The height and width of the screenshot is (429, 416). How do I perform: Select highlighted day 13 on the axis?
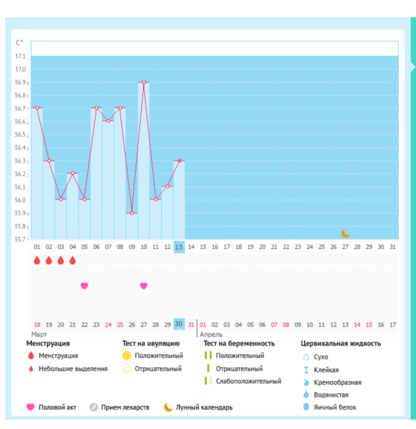(179, 247)
